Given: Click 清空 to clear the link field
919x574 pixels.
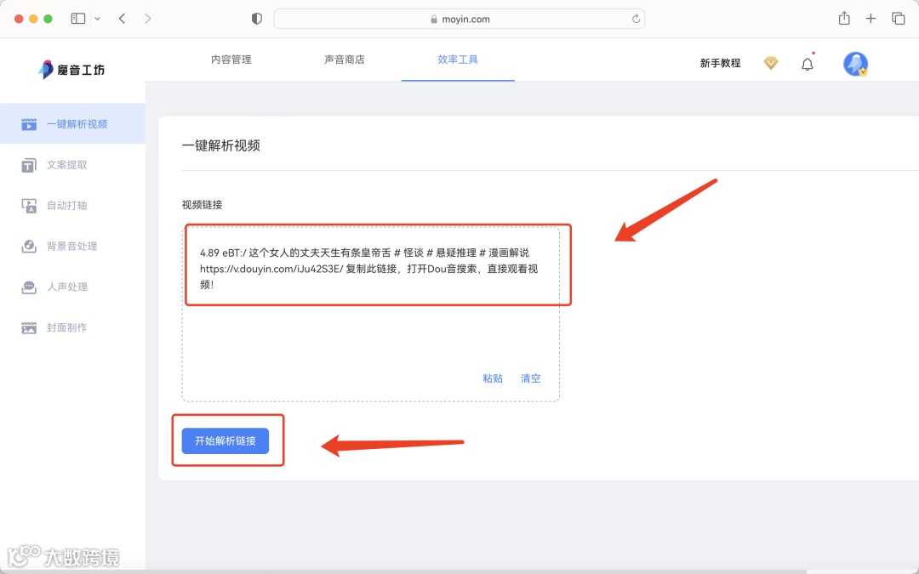Looking at the screenshot, I should [x=530, y=378].
